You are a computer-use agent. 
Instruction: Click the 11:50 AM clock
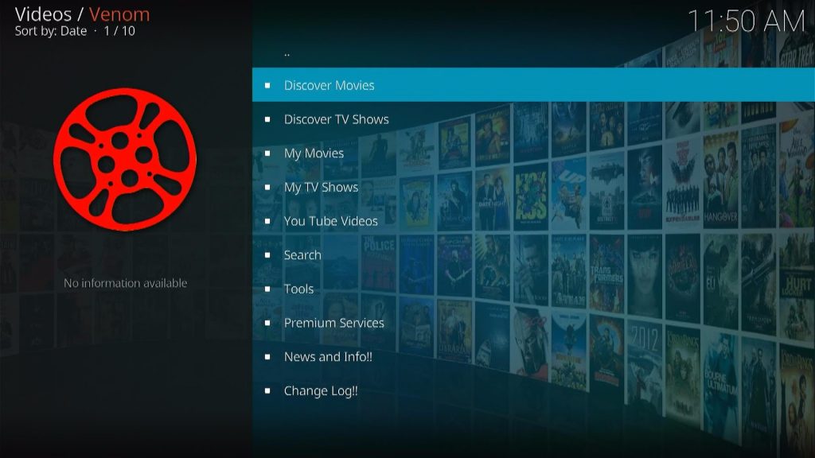tap(747, 21)
